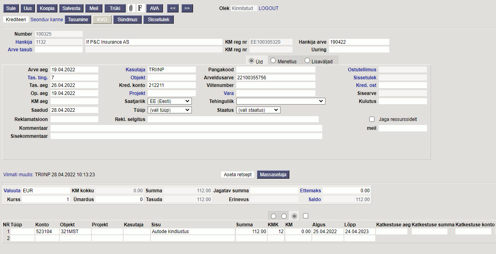Open the paperclip attachments icon
This screenshot has width=496, height=254.
(x=131, y=8)
